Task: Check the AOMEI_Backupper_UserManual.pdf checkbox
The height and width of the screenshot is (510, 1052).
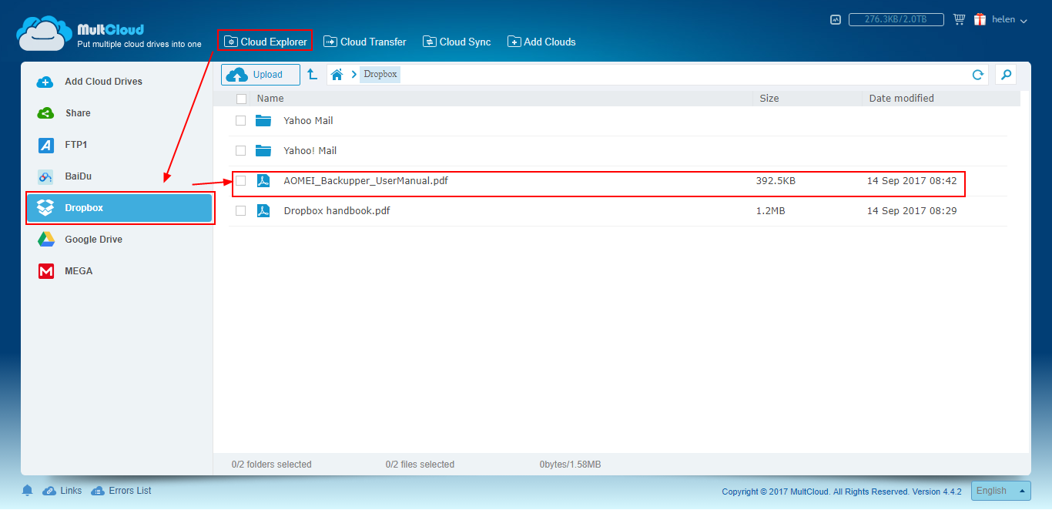Action: pyautogui.click(x=241, y=181)
